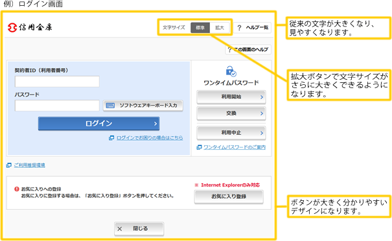Click 利用開始 one-time password button

[x=231, y=97]
